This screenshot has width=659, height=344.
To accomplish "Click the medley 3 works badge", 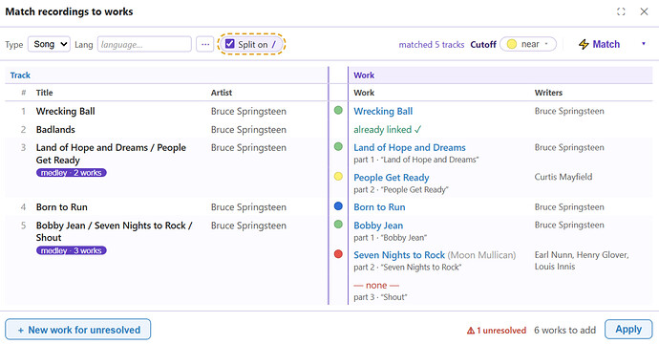I will (71, 250).
